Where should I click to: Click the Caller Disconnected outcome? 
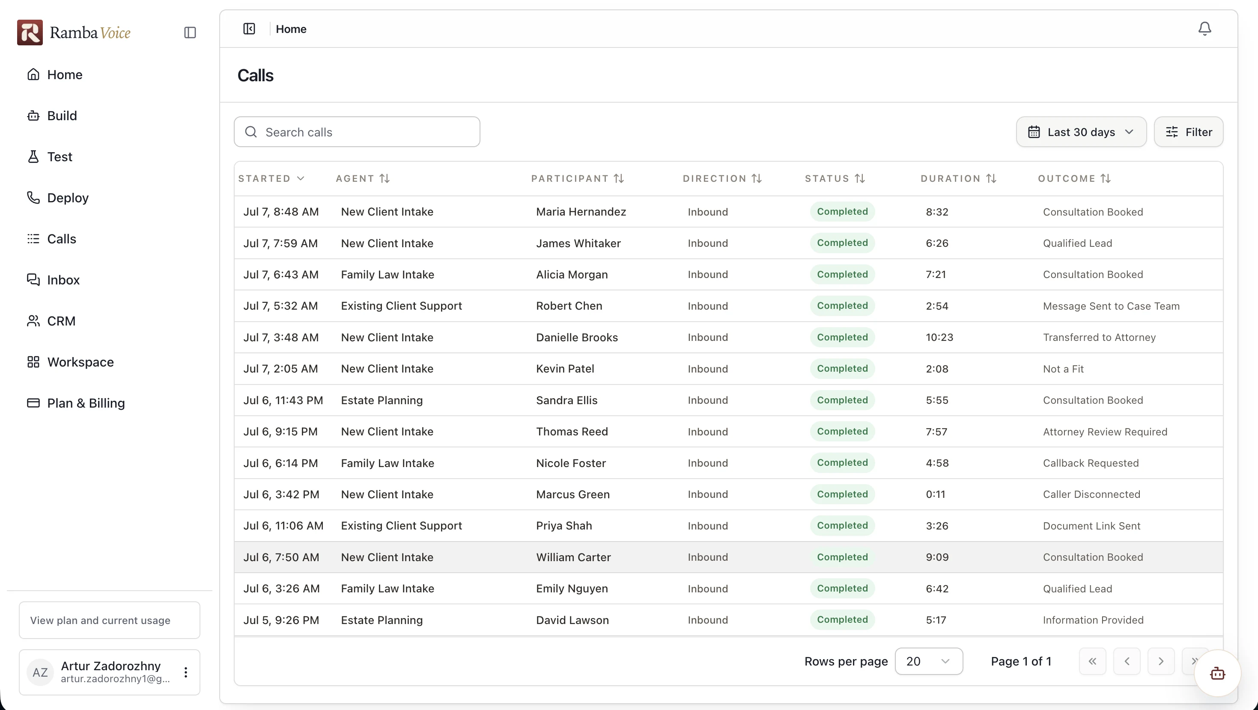coord(1091,494)
